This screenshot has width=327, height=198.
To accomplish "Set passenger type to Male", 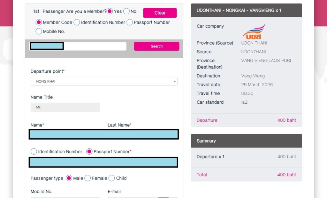I will pyautogui.click(x=69, y=178).
